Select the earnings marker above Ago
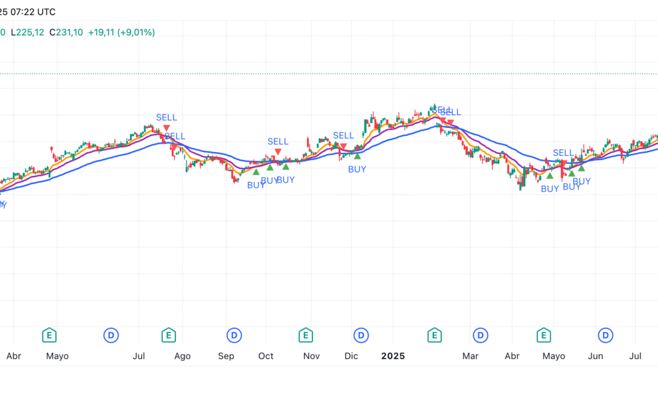Viewport: 658px width, 411px height. click(x=169, y=335)
